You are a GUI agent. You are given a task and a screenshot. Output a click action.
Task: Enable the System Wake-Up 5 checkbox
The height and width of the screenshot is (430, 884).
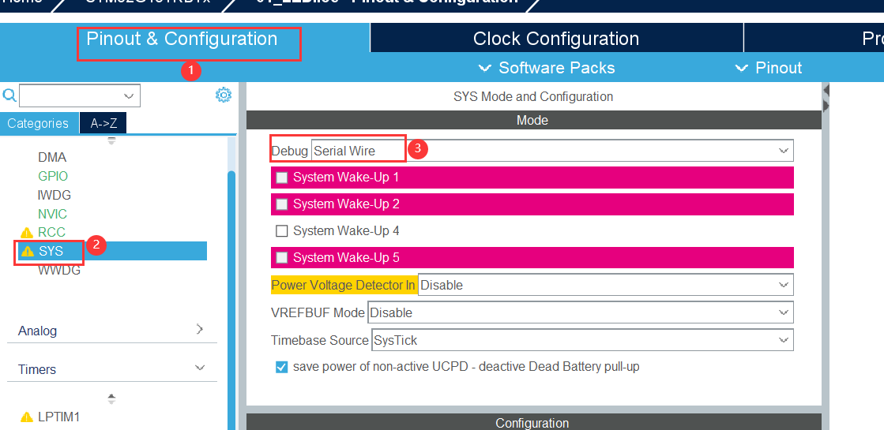click(282, 258)
